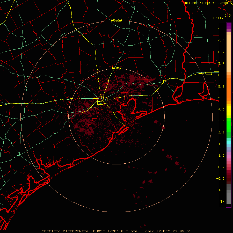Click the yellow Houston loop at radar center
Image resolution: width=233 pixels, height=233 pixels.
[102, 101]
